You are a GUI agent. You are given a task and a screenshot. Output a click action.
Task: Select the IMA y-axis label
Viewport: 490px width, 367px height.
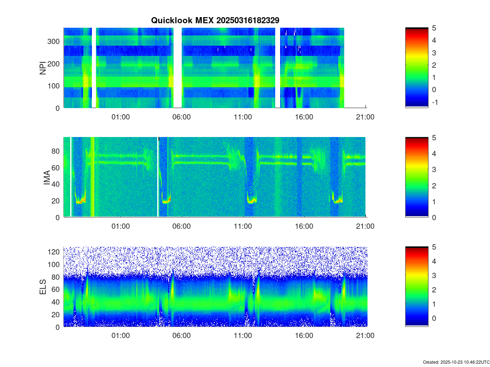(x=47, y=177)
